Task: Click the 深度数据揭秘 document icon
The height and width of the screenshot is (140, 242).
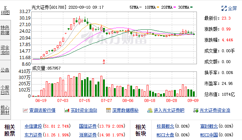Action: 108,110
